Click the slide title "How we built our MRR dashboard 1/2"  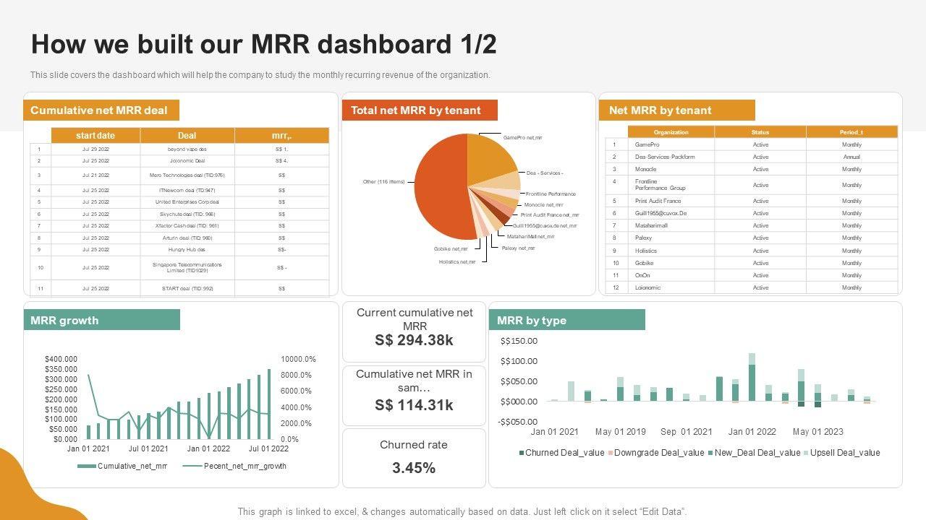264,45
